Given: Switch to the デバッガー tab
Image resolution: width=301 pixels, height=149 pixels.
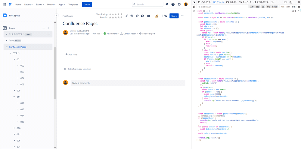Looking at the screenshot, I should (x=232, y=2).
